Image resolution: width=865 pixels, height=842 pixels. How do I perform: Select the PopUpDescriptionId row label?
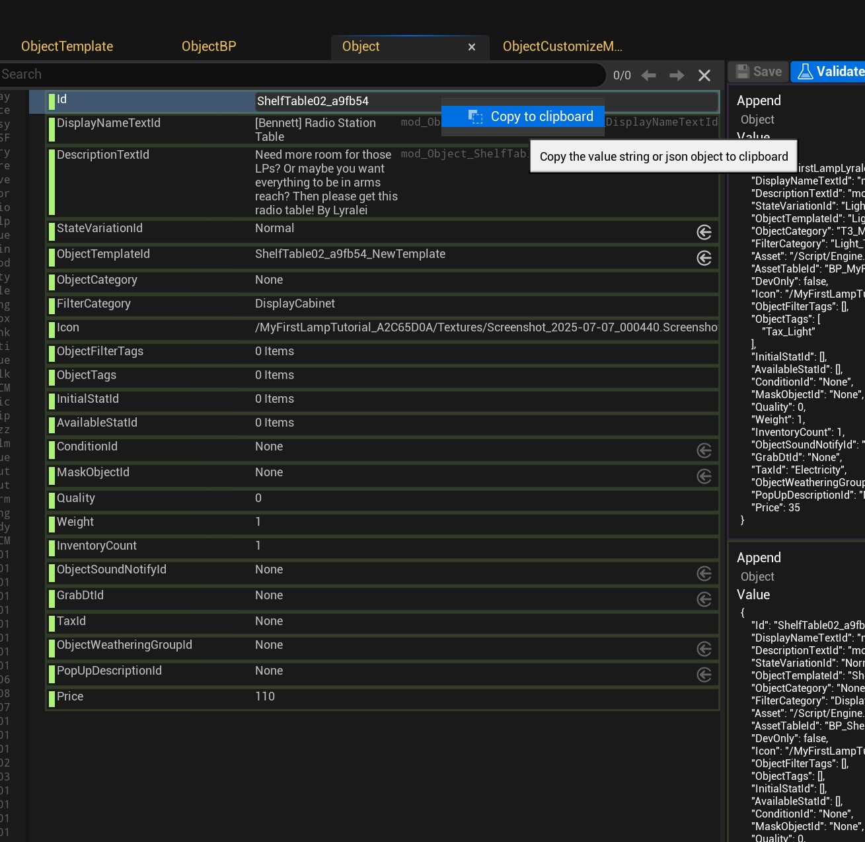coord(109,671)
